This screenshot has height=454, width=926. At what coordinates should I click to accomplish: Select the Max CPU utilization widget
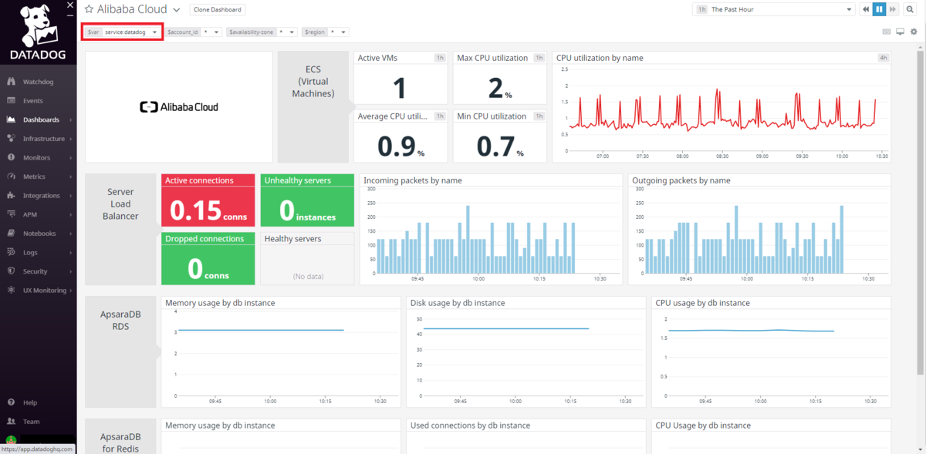coord(500,78)
